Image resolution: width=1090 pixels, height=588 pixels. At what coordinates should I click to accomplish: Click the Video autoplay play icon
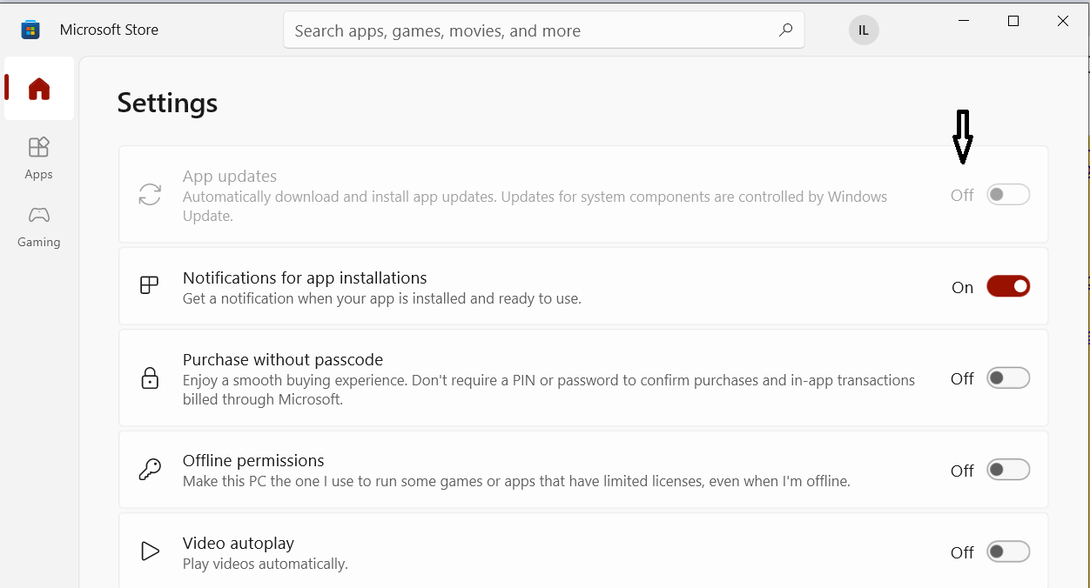tap(150, 551)
